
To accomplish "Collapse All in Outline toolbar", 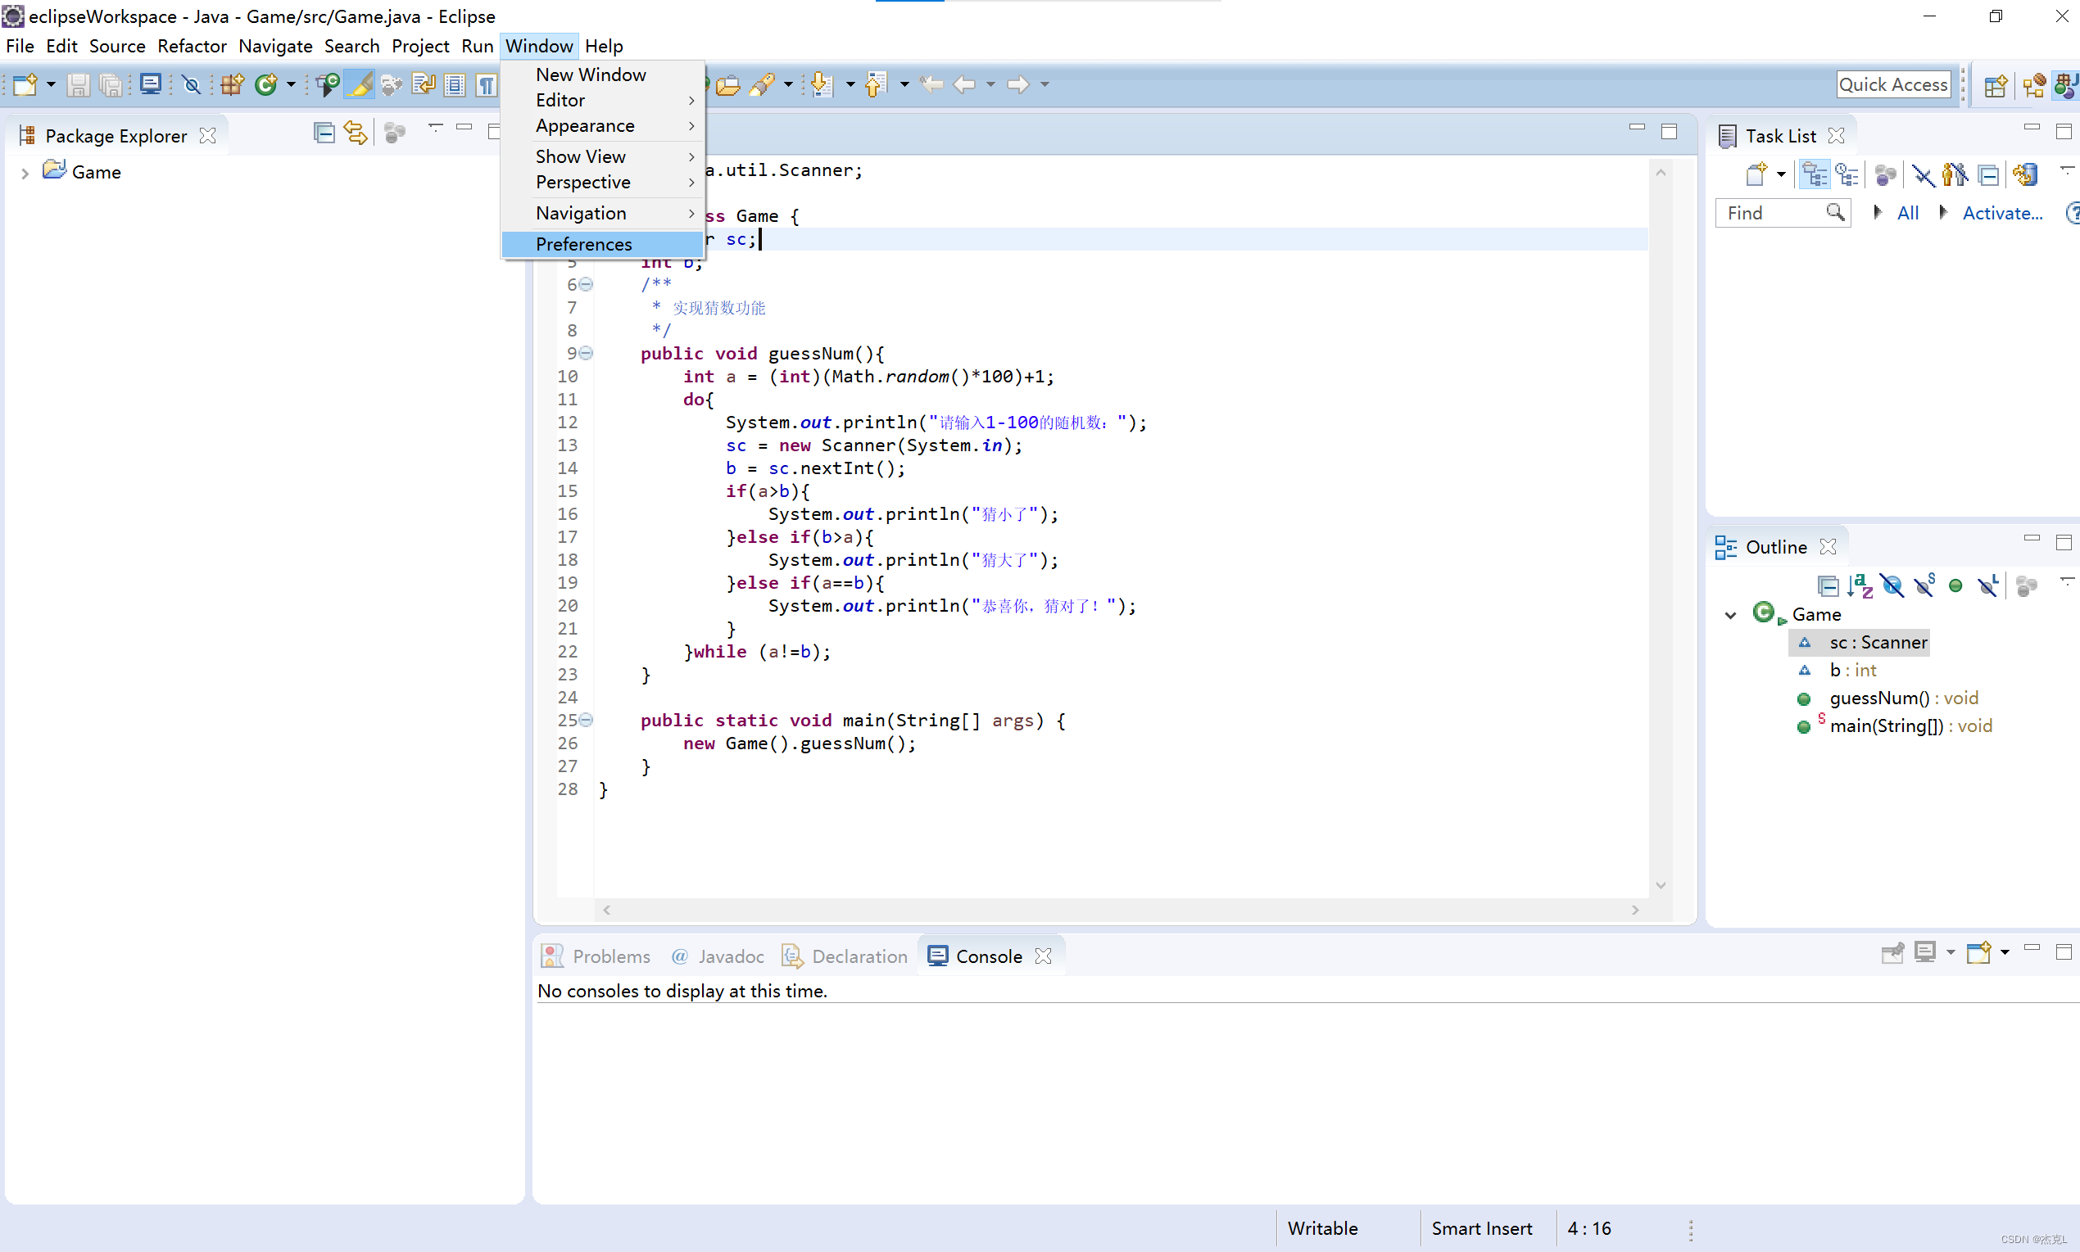I will pos(1828,585).
